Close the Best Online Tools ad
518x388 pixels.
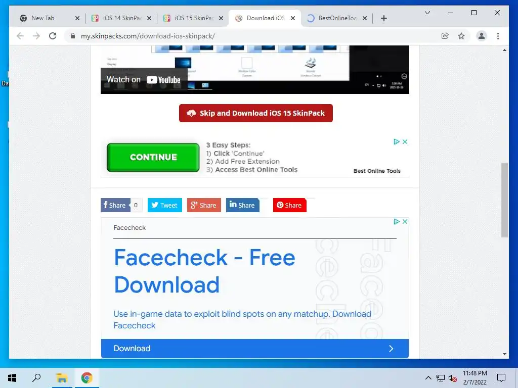(405, 141)
